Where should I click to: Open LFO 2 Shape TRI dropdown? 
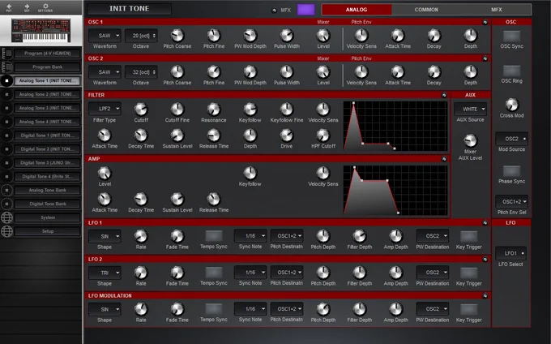tap(105, 273)
